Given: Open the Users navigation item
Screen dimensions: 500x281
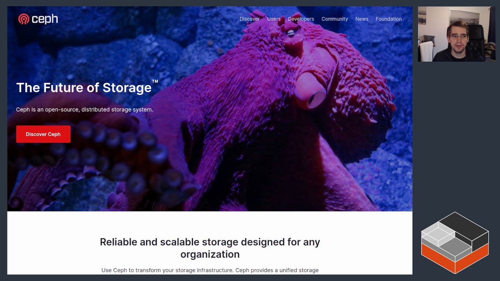Looking at the screenshot, I should [274, 19].
